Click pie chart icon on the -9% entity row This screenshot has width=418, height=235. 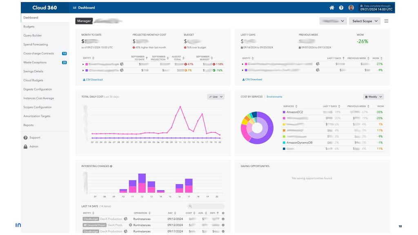point(318,70)
